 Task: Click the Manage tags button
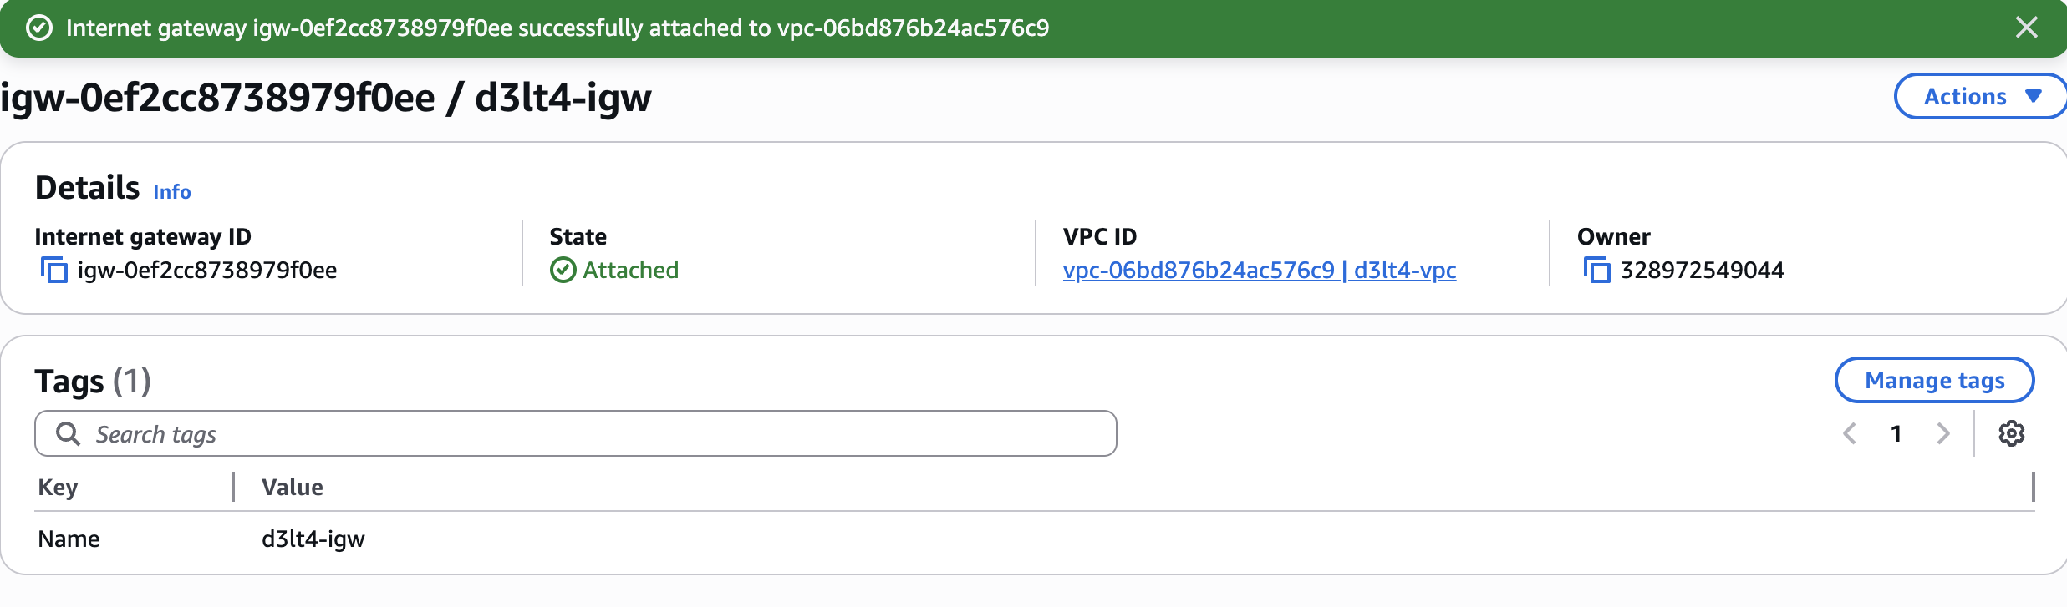coord(1934,381)
